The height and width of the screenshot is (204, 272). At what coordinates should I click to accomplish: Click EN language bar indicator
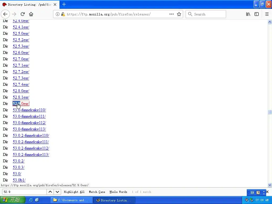click(x=252, y=193)
